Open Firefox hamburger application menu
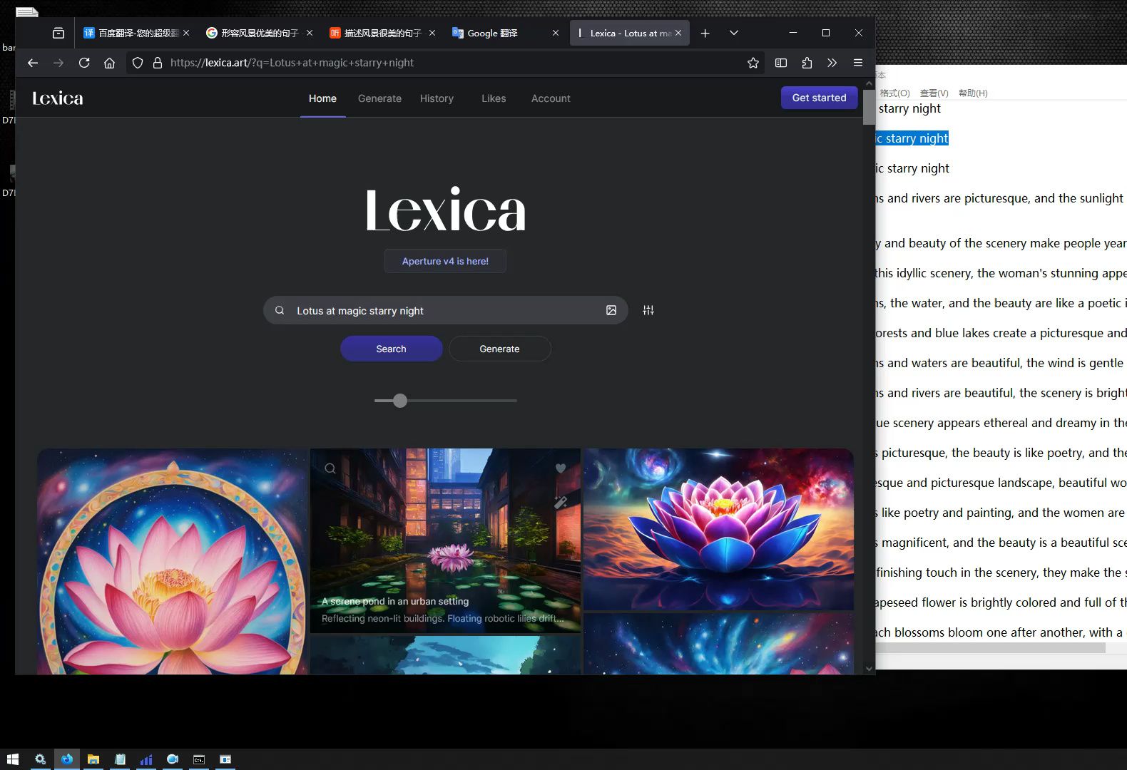 tap(858, 63)
